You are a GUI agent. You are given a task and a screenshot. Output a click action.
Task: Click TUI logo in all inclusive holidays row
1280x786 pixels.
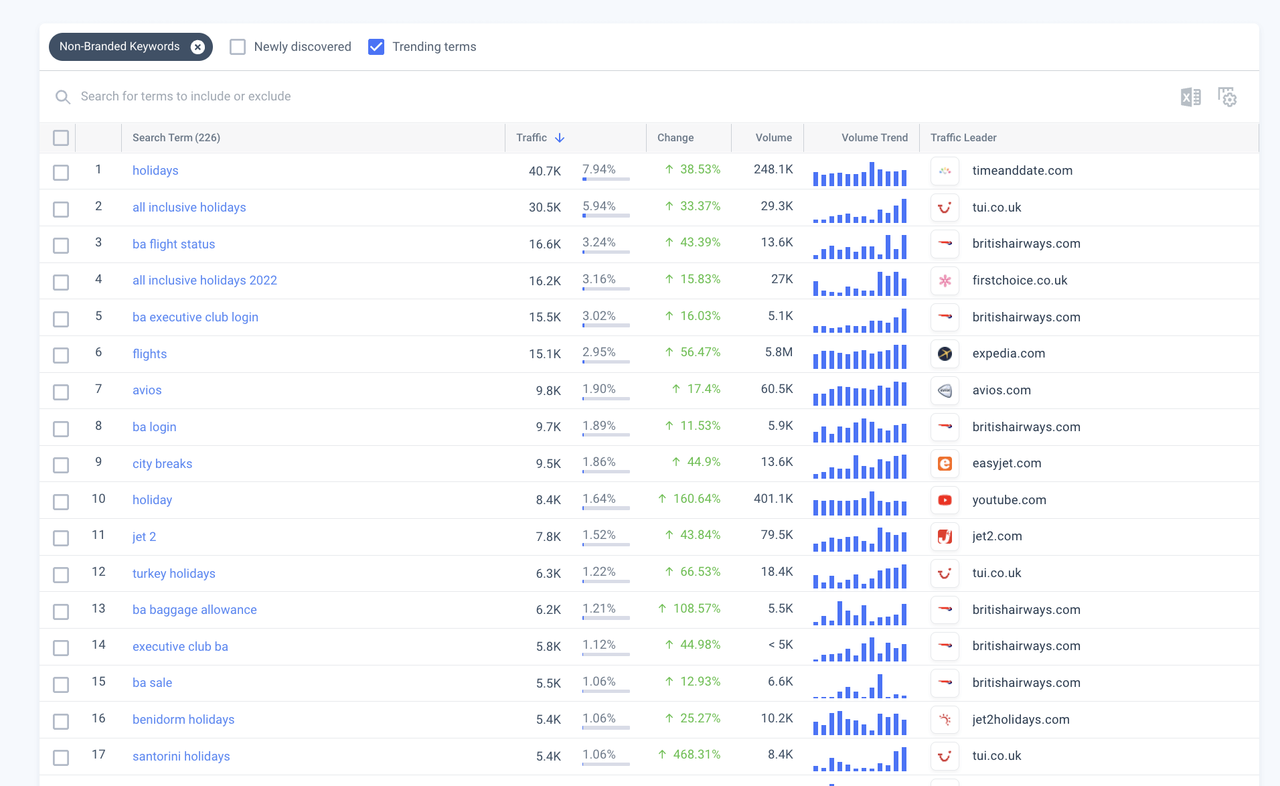945,208
